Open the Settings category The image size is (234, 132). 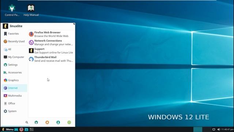click(14, 65)
